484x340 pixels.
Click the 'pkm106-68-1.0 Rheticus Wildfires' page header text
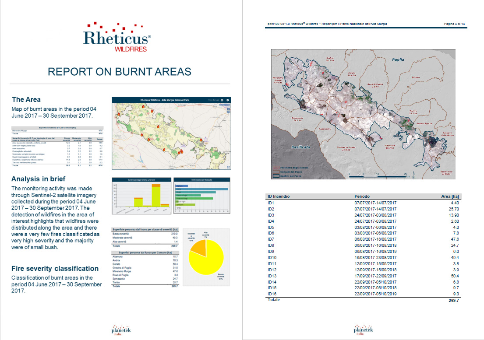pyautogui.click(x=327, y=24)
